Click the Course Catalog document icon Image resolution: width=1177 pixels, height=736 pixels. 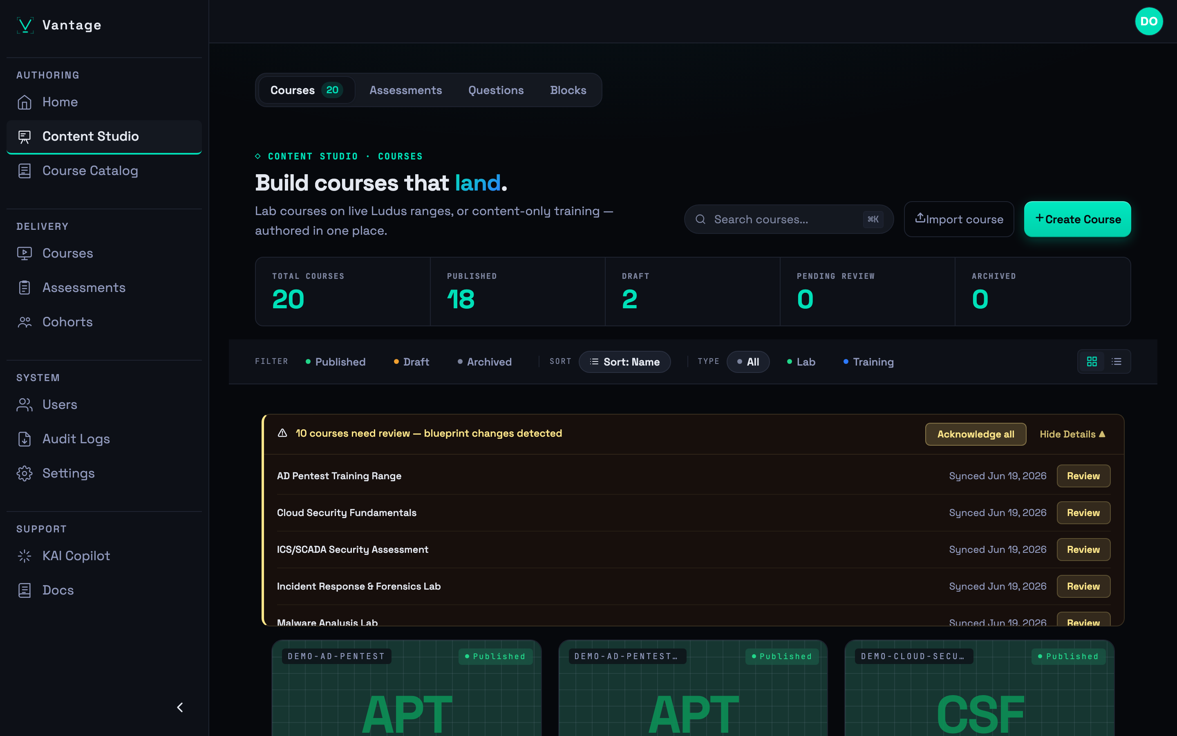tap(25, 171)
